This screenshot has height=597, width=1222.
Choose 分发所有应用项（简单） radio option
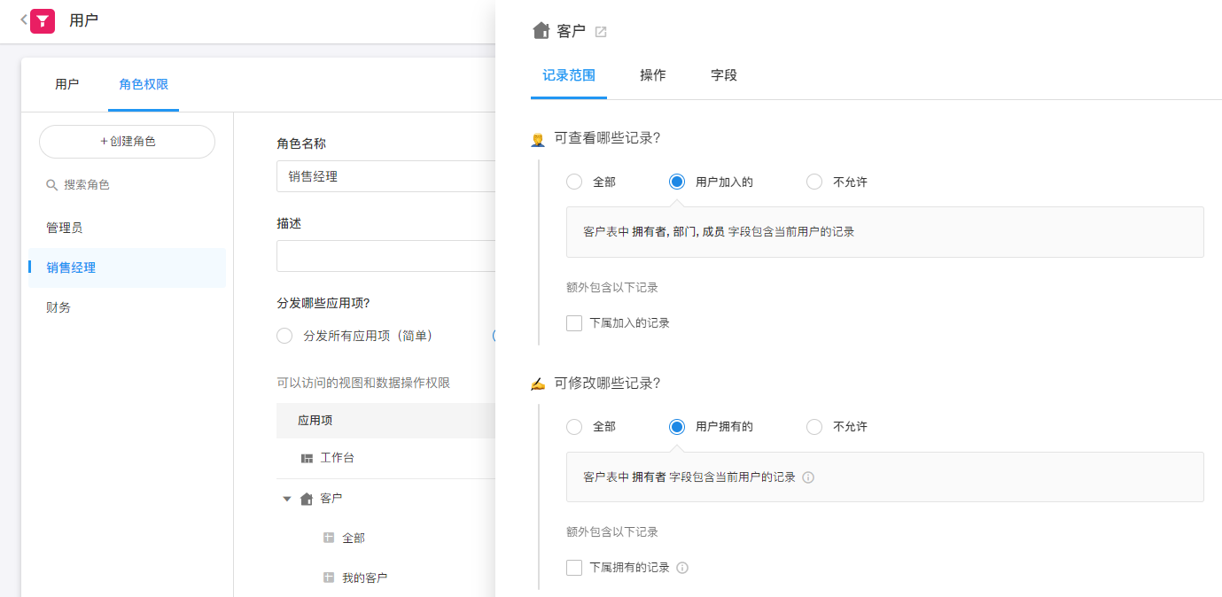[x=284, y=336]
